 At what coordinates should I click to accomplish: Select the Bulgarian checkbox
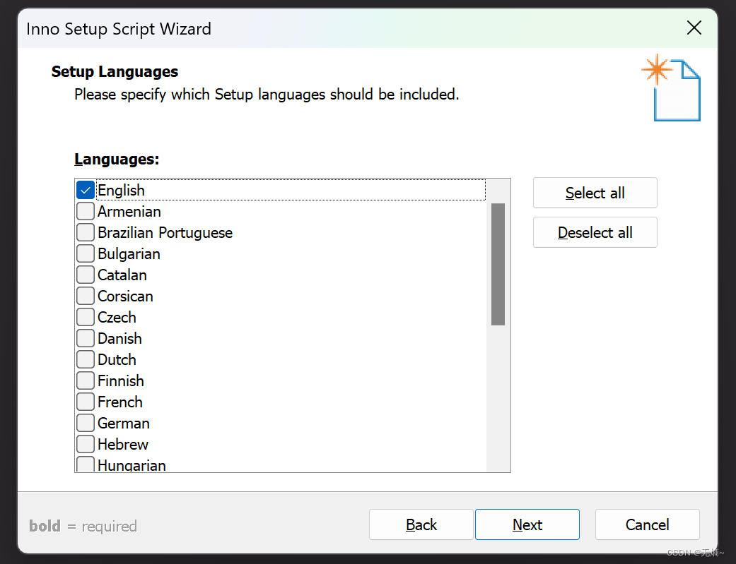pos(85,253)
